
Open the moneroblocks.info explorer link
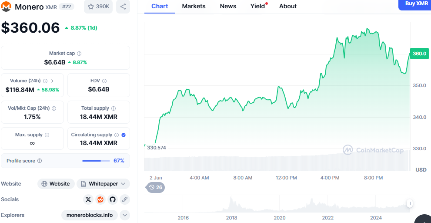tap(90, 215)
